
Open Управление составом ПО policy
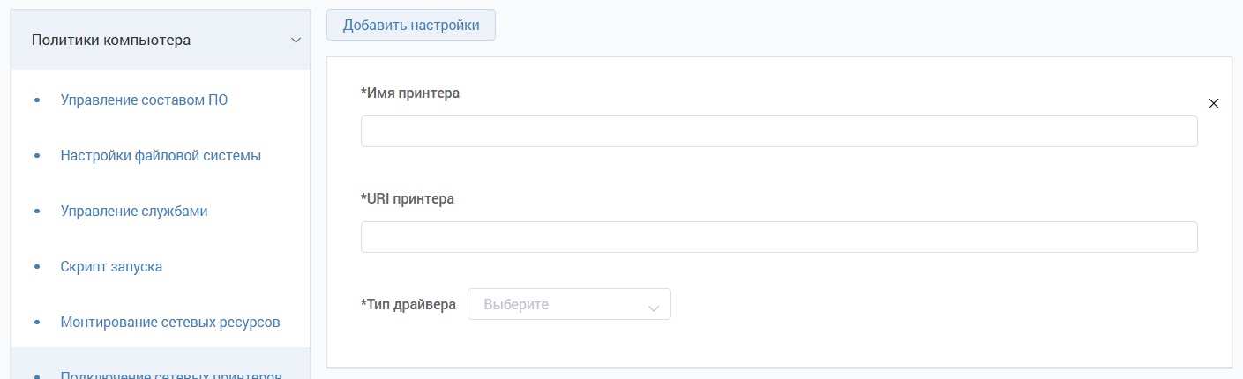click(144, 100)
